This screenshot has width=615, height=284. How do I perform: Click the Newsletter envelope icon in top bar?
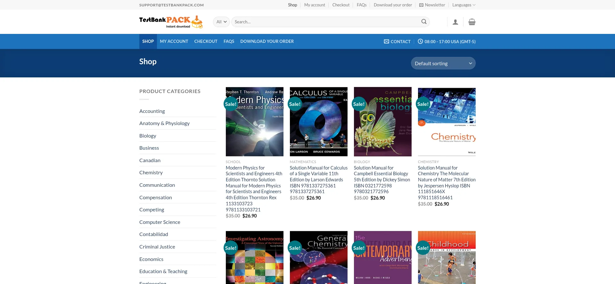click(421, 5)
